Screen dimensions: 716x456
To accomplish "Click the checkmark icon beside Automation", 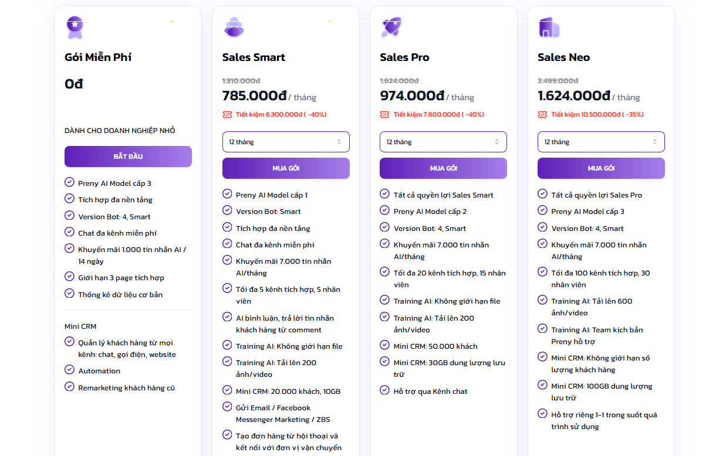I will click(69, 370).
